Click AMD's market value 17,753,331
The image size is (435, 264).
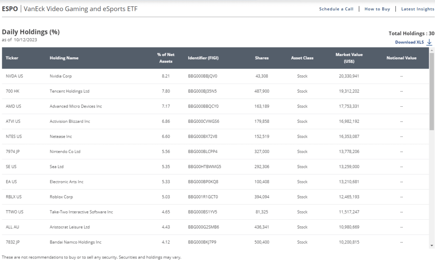coord(349,106)
